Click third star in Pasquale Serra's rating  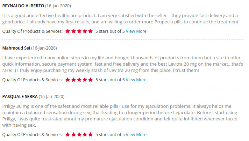[79, 134]
